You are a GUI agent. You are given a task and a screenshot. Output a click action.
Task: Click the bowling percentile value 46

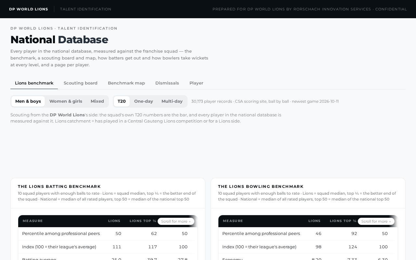[x=318, y=234]
